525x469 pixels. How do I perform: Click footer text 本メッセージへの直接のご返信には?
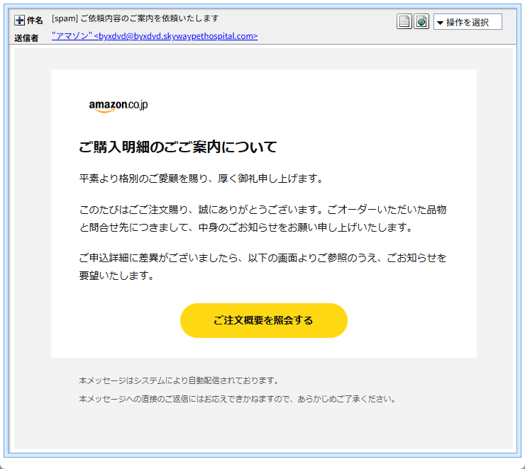(x=238, y=399)
